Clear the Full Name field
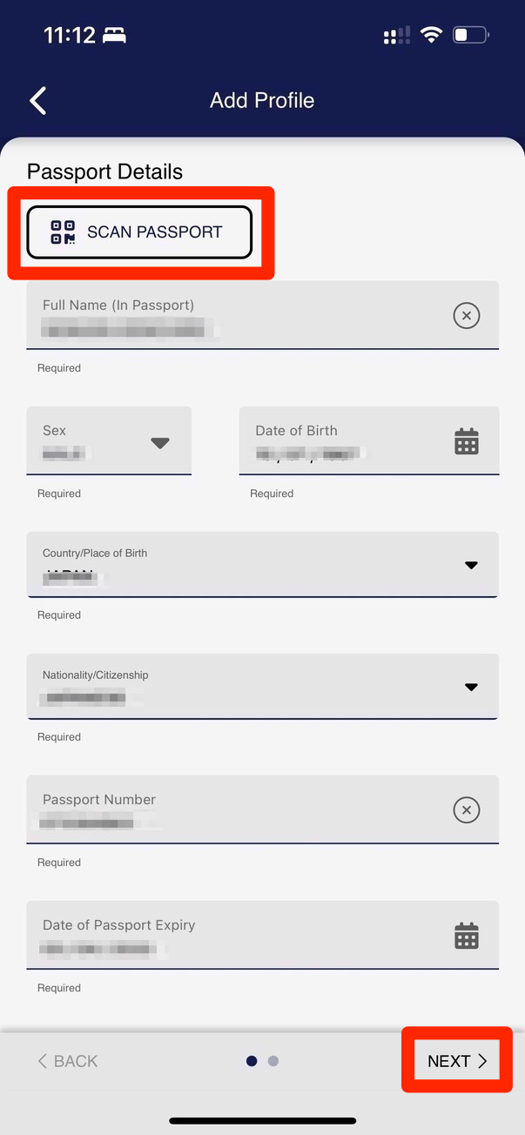 467,316
